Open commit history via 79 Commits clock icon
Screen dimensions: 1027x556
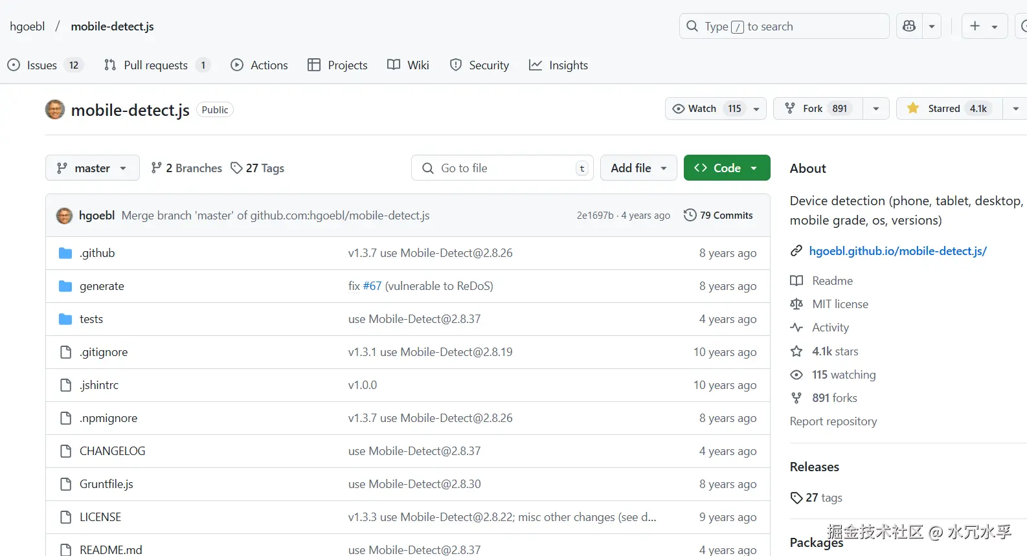(690, 216)
